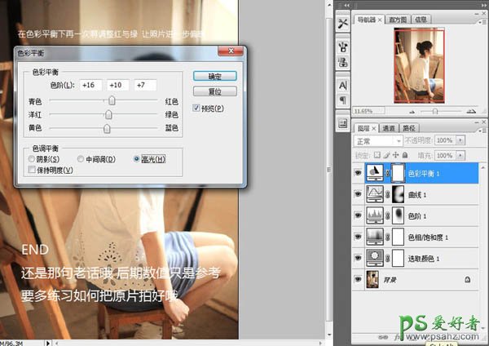Click the 复位 reset button
Screen dimensions: 489x346
click(x=215, y=91)
